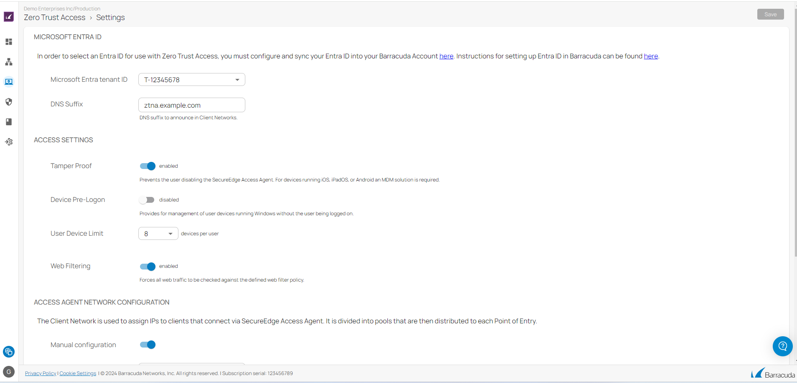The width and height of the screenshot is (797, 383).
Task: Open the G user avatar menu
Action: coord(9,371)
